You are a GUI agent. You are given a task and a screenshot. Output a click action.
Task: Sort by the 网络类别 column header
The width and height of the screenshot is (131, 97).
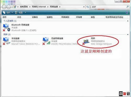point(68,17)
